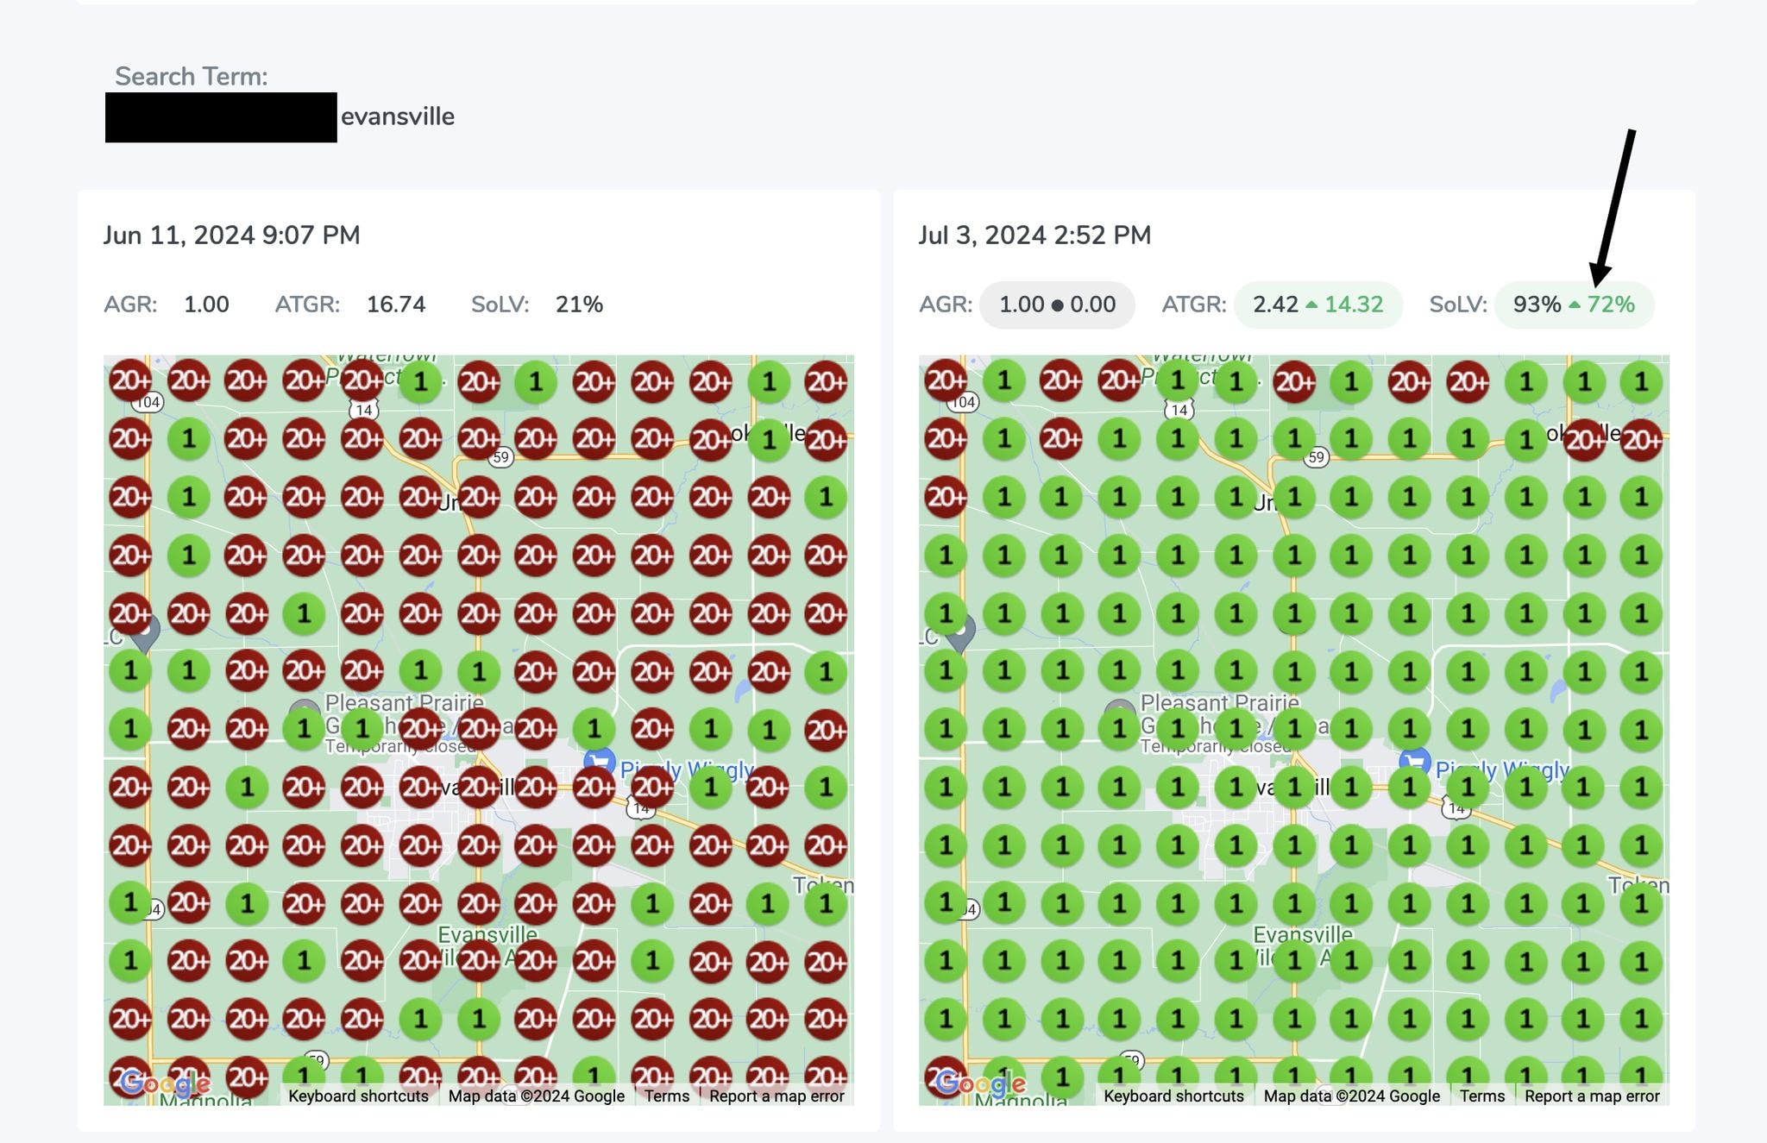This screenshot has width=1767, height=1143.
Task: Click the SoLV 93% badge
Action: (x=1574, y=305)
